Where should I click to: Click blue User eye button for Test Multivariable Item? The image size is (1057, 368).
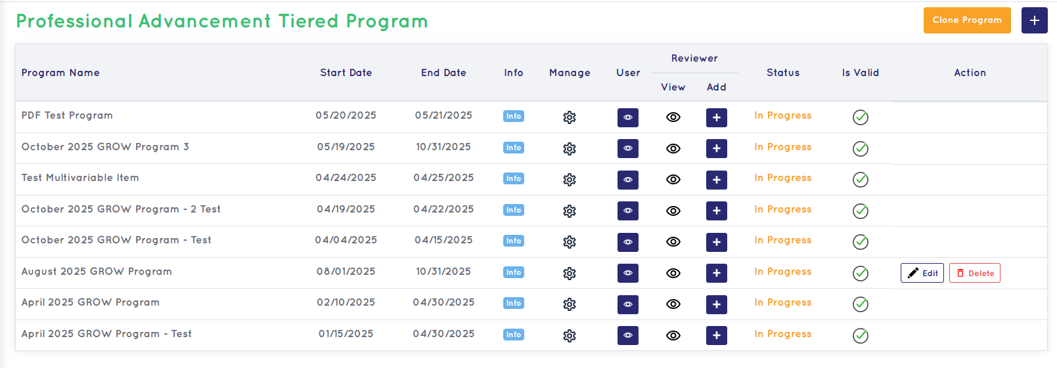[x=628, y=180]
